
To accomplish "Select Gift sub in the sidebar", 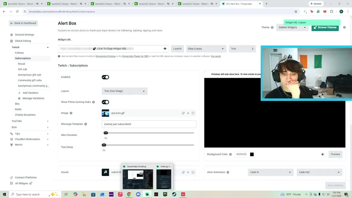I will [x=22, y=69].
